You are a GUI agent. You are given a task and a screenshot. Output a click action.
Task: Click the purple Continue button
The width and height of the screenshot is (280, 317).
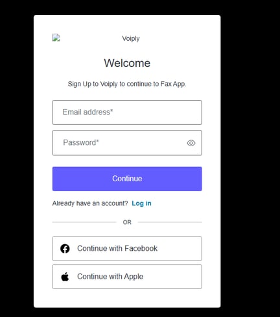127,179
